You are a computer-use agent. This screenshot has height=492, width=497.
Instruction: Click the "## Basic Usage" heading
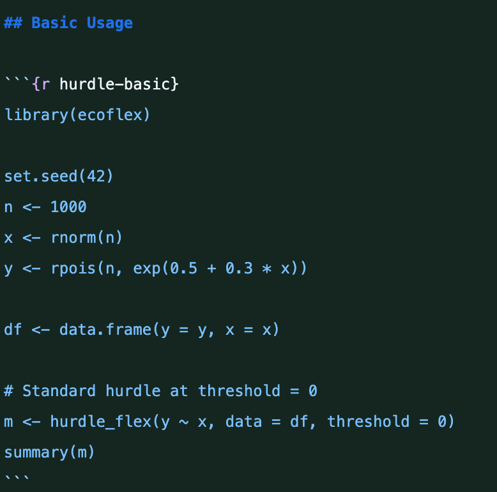(x=68, y=23)
